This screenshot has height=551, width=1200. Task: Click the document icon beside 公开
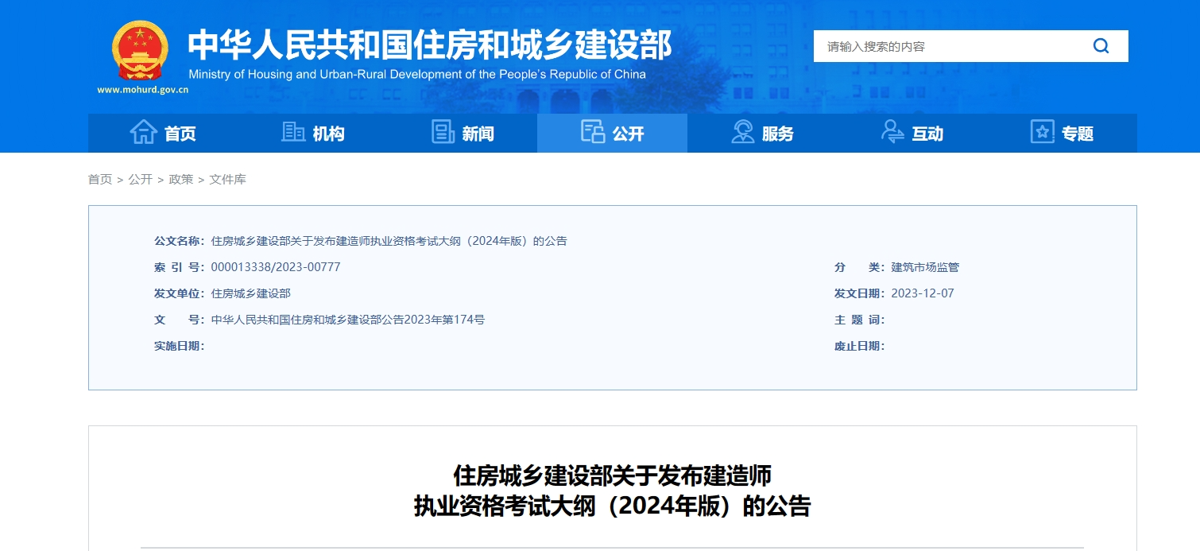coord(593,132)
